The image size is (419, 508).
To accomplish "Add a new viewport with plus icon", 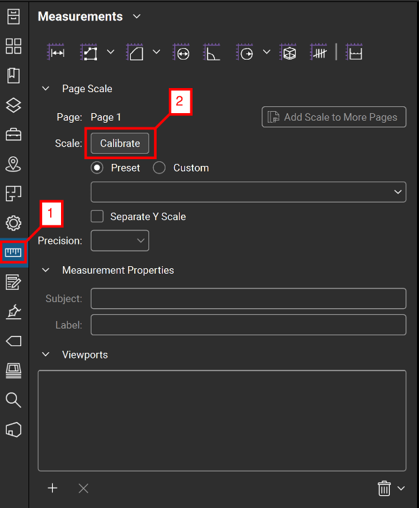I will 52,488.
